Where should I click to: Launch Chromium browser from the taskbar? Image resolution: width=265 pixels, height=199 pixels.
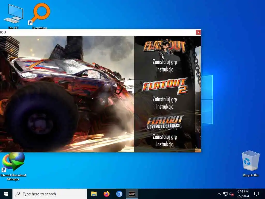click(x=119, y=194)
